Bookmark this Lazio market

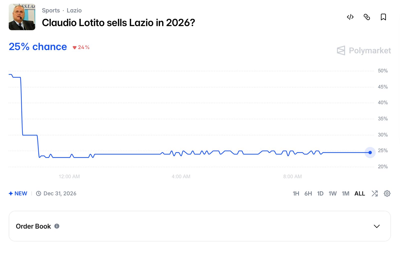pos(383,17)
